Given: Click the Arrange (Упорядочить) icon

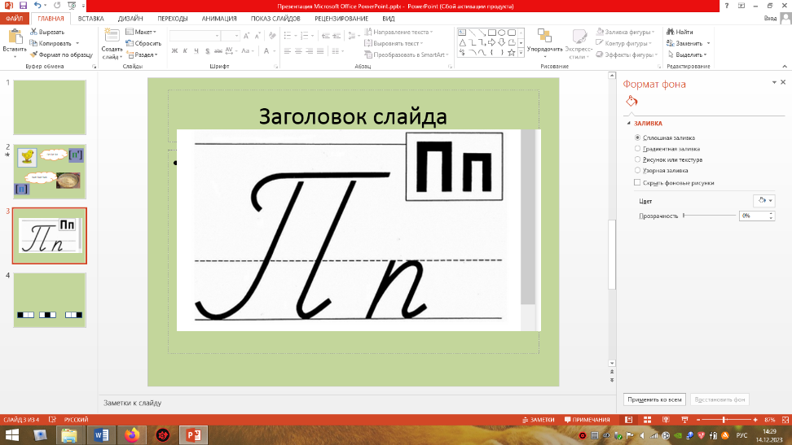Looking at the screenshot, I should [544, 37].
